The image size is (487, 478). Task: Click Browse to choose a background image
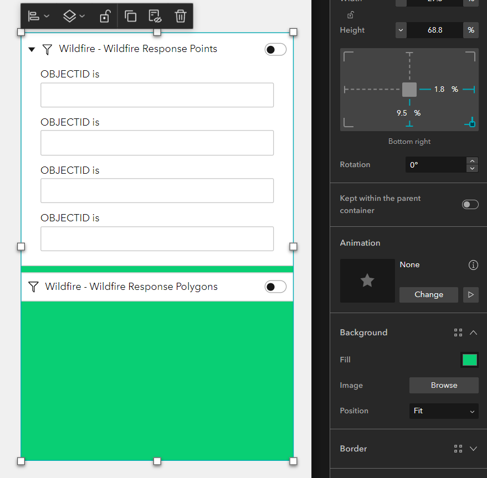[x=444, y=385]
